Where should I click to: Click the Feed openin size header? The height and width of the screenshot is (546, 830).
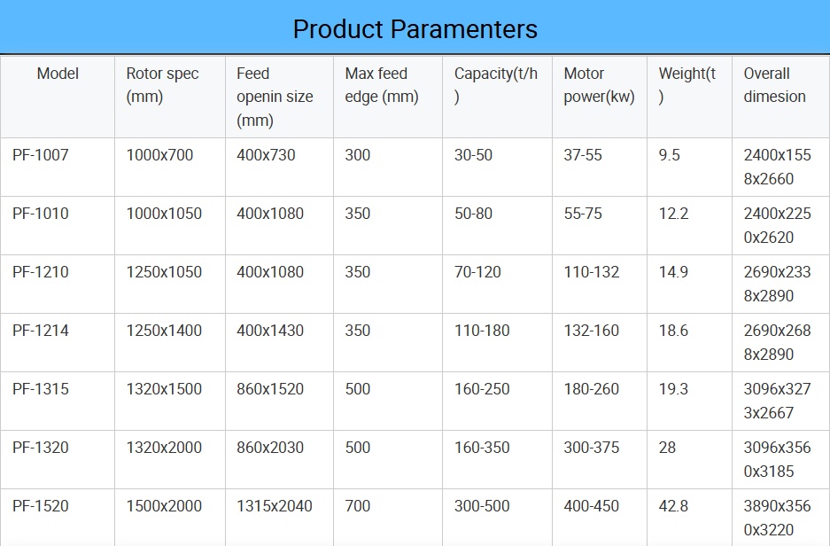tap(275, 97)
